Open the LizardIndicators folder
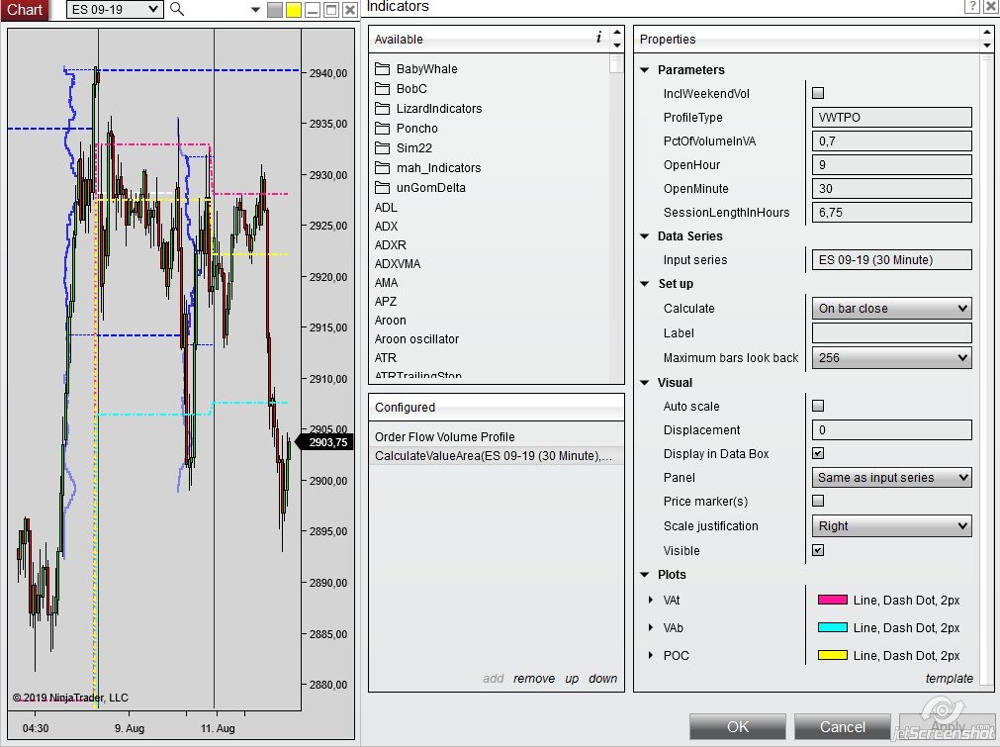This screenshot has height=747, width=1000. 438,109
